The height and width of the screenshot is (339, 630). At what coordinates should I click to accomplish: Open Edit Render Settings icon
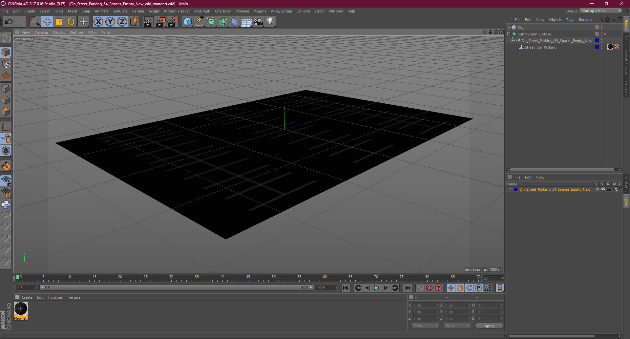[x=173, y=22]
